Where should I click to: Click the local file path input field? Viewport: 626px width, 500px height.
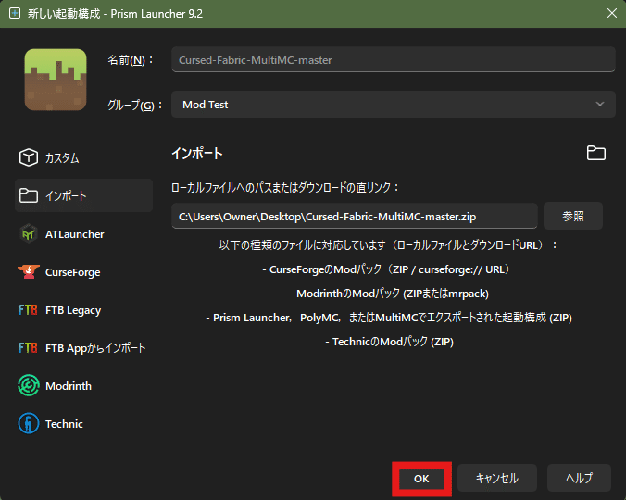(355, 216)
